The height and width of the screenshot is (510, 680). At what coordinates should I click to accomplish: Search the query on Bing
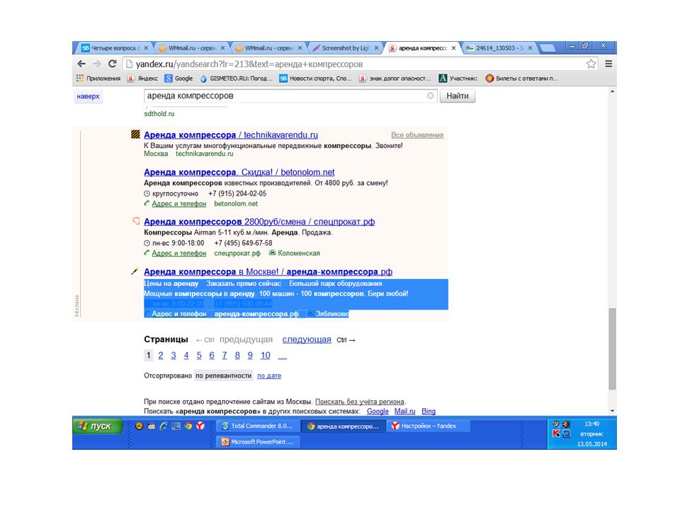click(429, 411)
